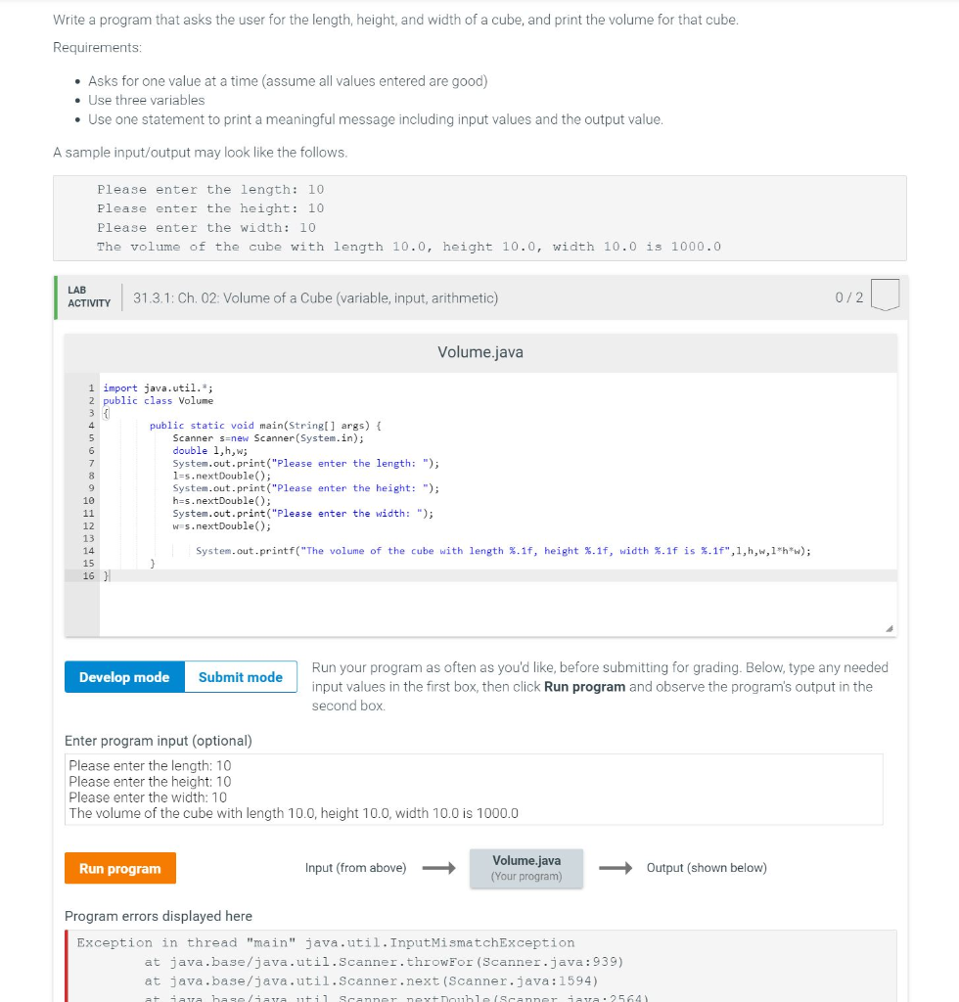Click 'Enter program input (optional)' label
Viewport: 959px width, 1002px height.
[x=159, y=741]
